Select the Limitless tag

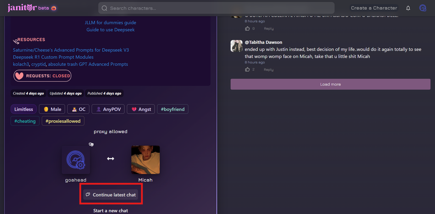click(23, 109)
